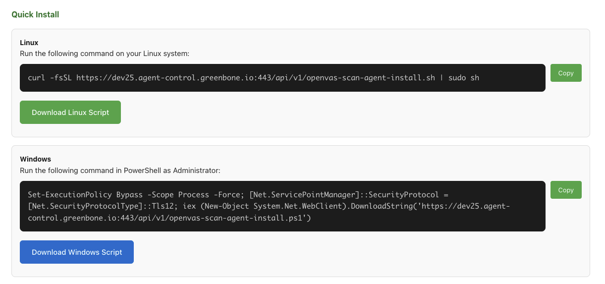
Task: Copy the Windows PowerShell install command
Action: point(565,190)
